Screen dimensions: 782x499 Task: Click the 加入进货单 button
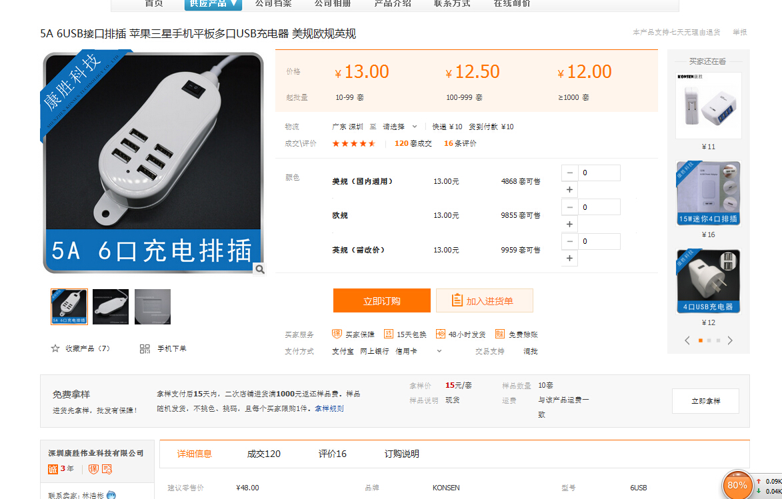pos(484,300)
